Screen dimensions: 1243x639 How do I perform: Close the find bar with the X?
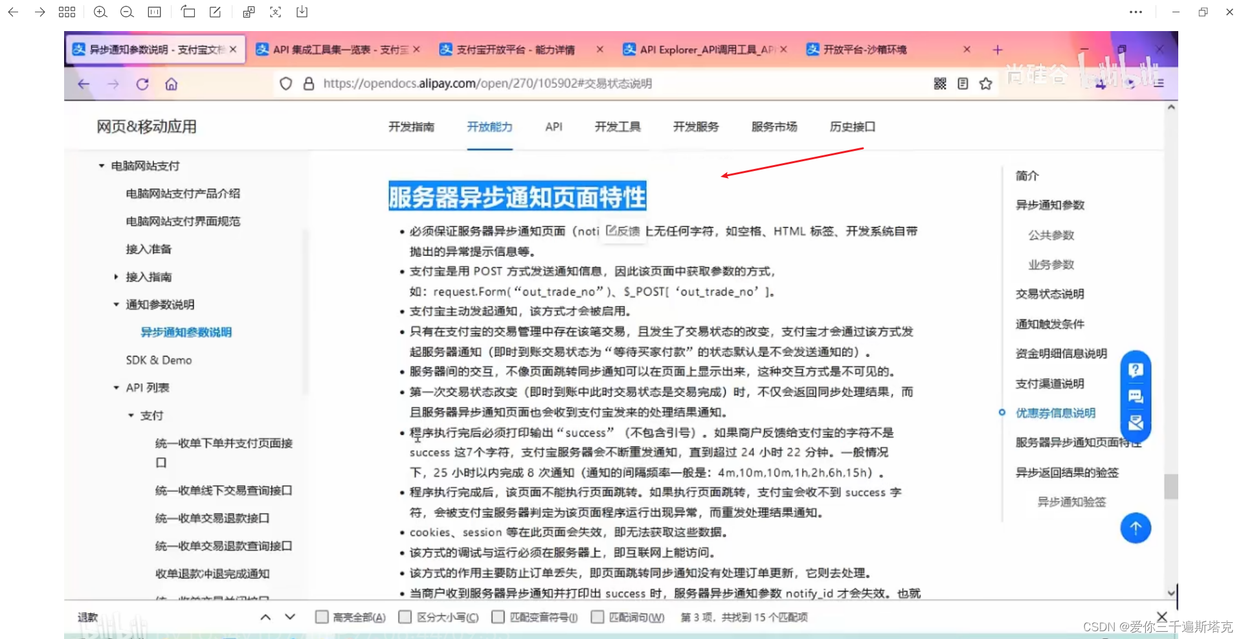click(1162, 617)
